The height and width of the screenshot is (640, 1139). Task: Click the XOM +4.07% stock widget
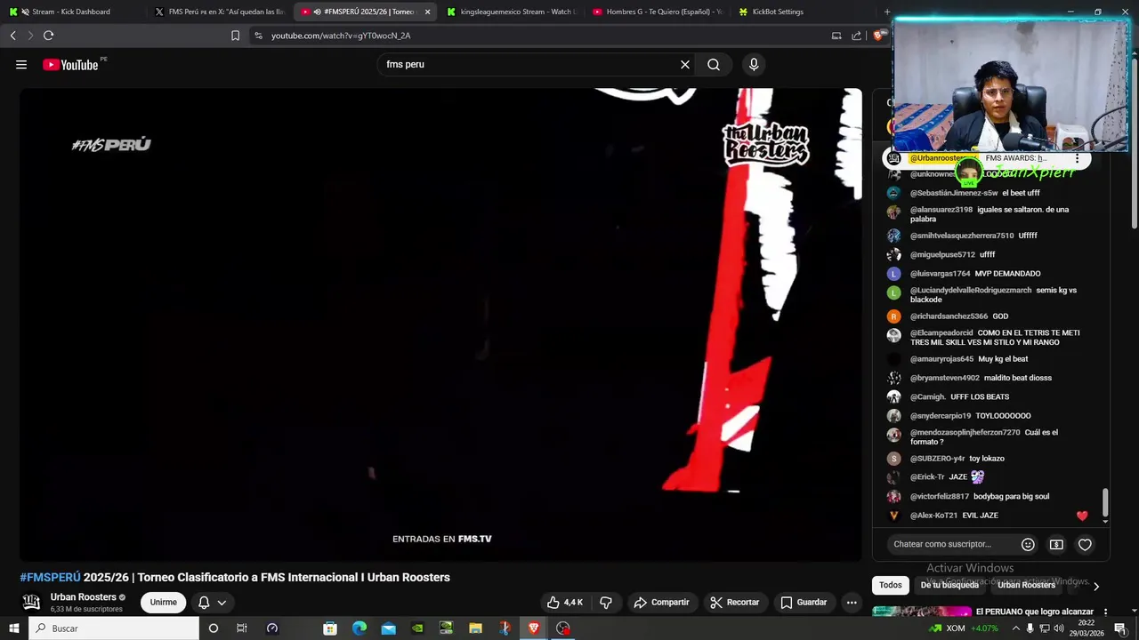click(x=963, y=628)
